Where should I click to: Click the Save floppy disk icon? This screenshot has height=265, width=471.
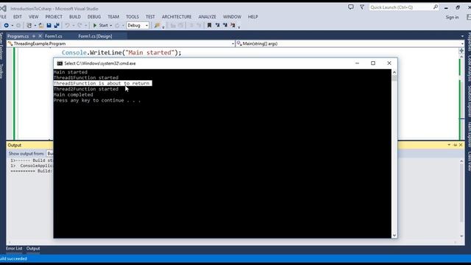pyautogui.click(x=49, y=26)
